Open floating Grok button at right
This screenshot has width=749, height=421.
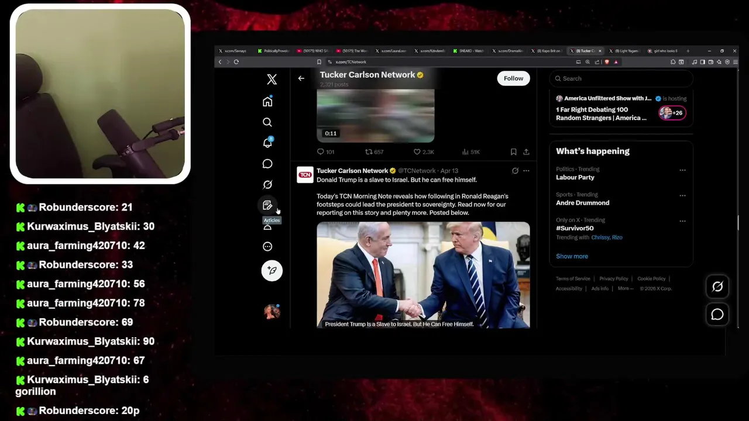coord(717,287)
